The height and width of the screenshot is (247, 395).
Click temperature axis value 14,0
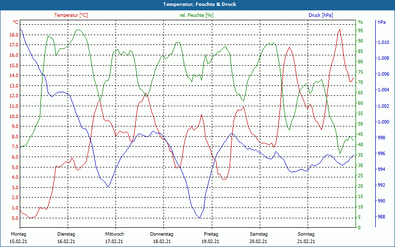(x=14, y=76)
